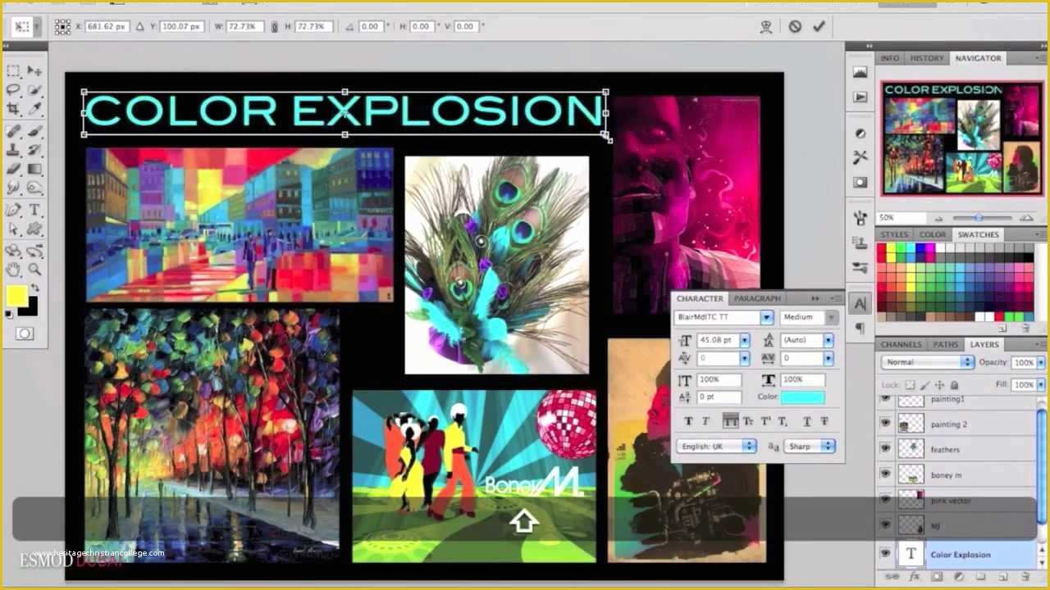This screenshot has height=590, width=1050.
Task: Adjust the Navigator zoom slider
Action: pyautogui.click(x=979, y=217)
